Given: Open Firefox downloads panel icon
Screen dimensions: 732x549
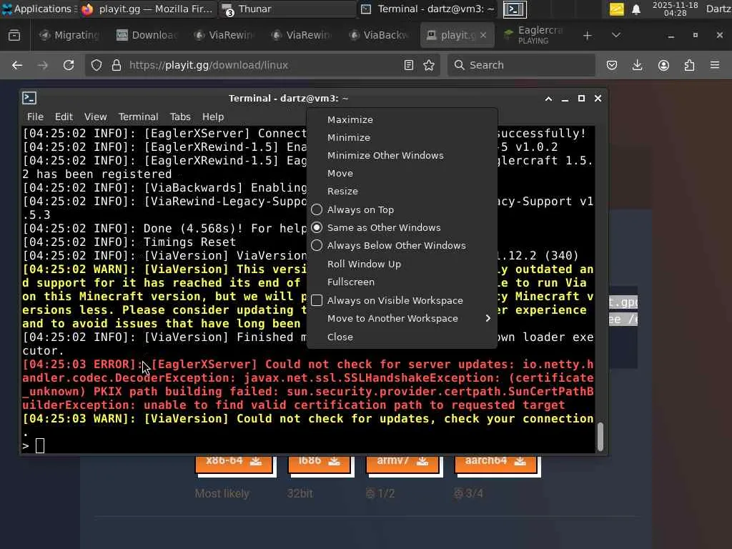Looking at the screenshot, I should point(637,65).
